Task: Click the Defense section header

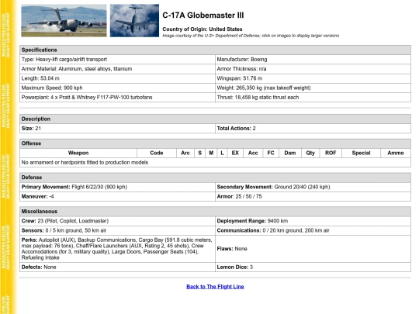Action: 215,178
